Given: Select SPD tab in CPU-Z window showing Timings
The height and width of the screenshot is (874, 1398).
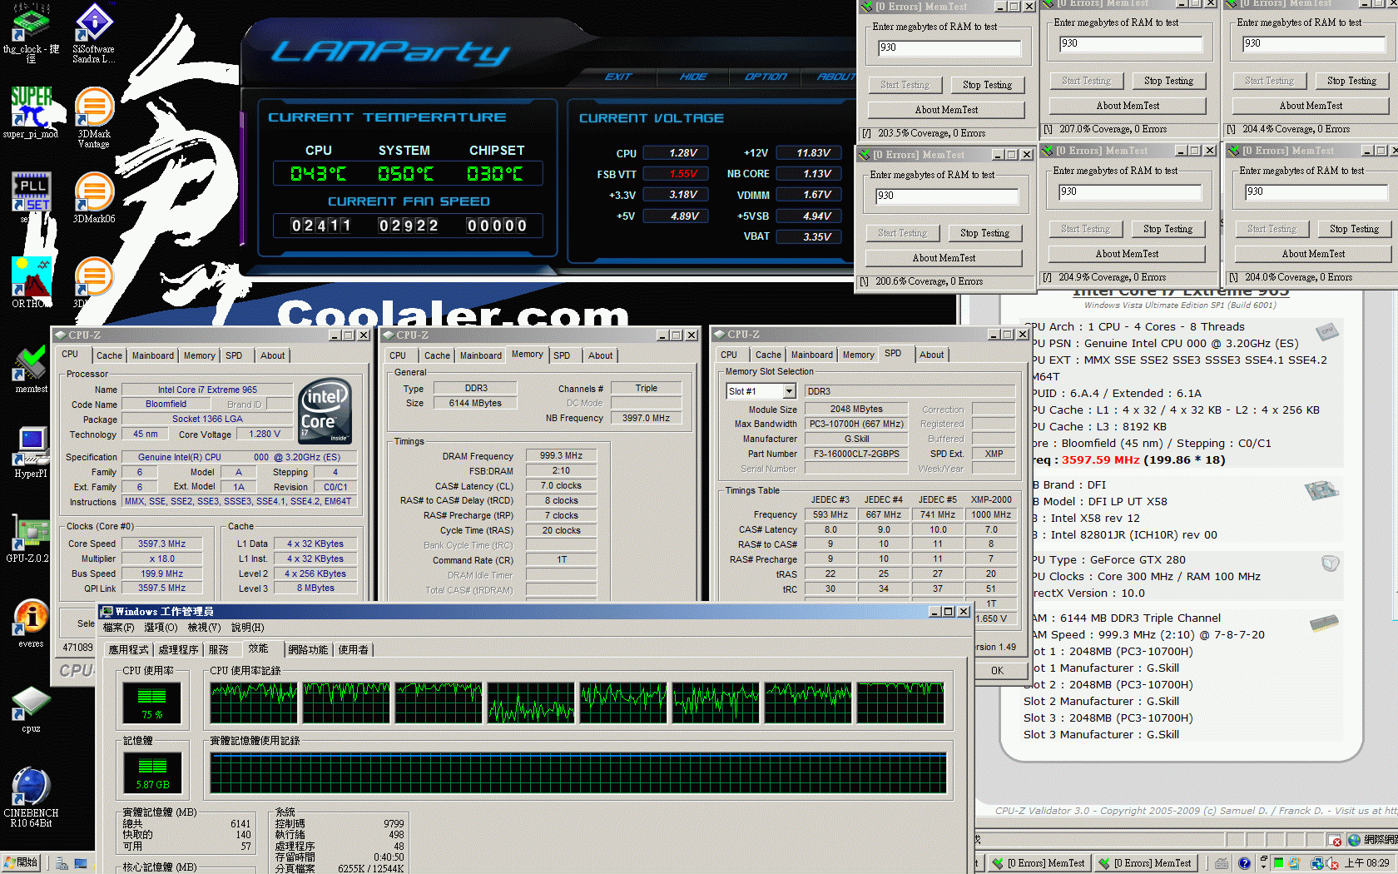Looking at the screenshot, I should point(562,355).
